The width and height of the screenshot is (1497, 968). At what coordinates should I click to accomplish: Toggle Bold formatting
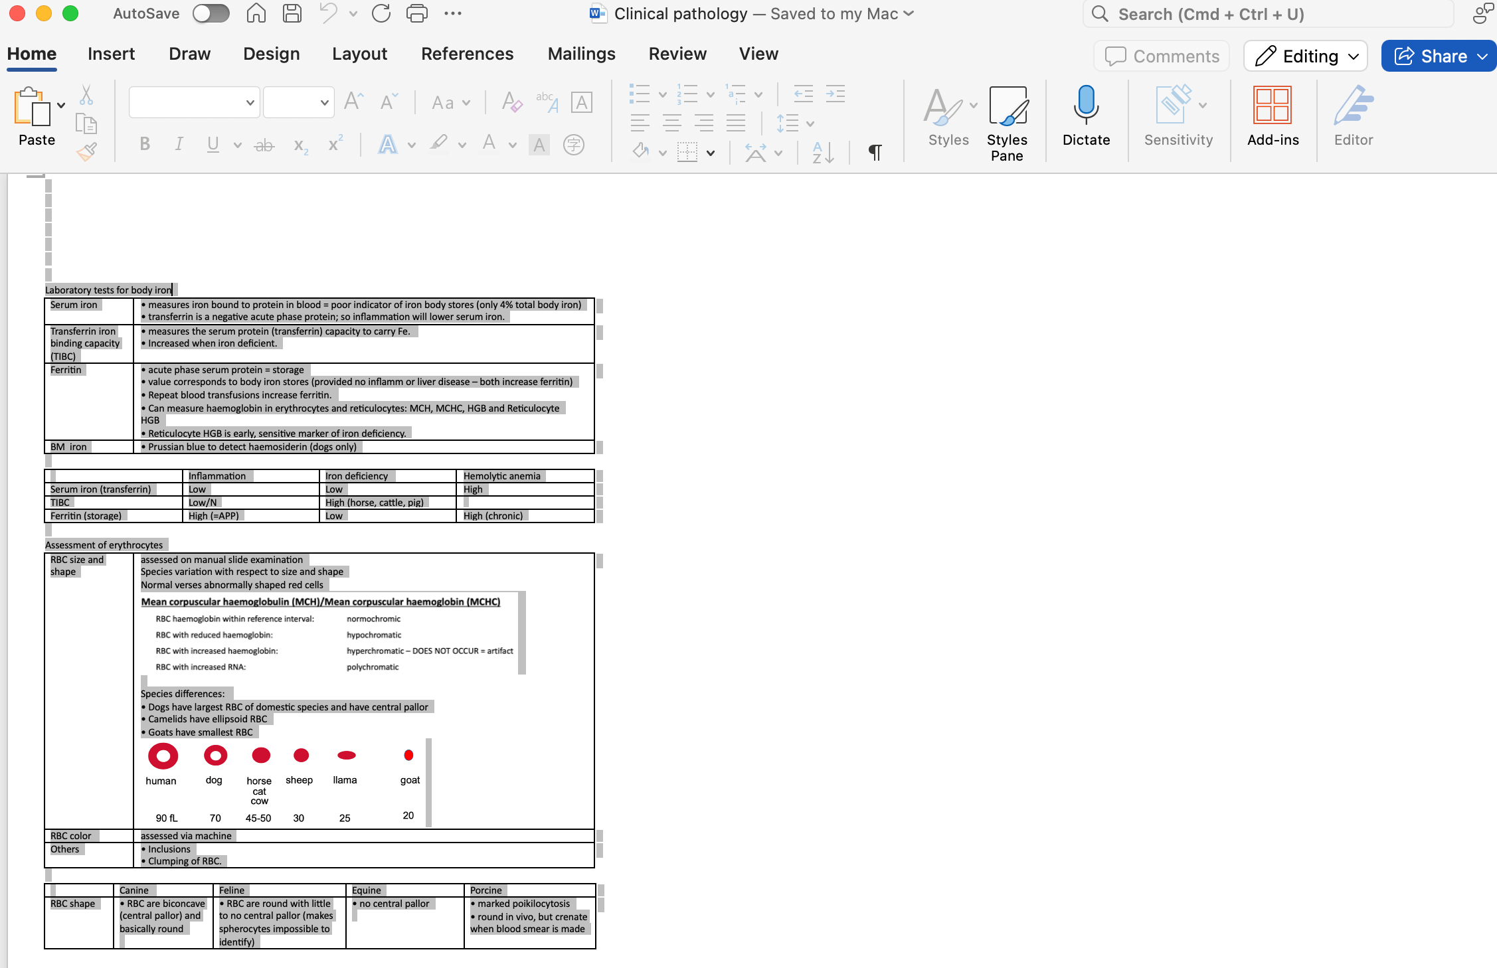point(145,144)
